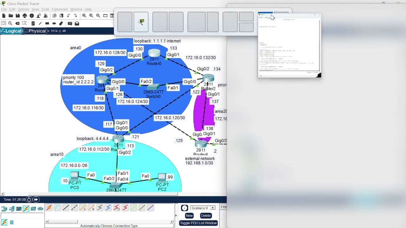Toggle PDU List Window
This screenshot has width=406, height=228.
click(x=199, y=223)
